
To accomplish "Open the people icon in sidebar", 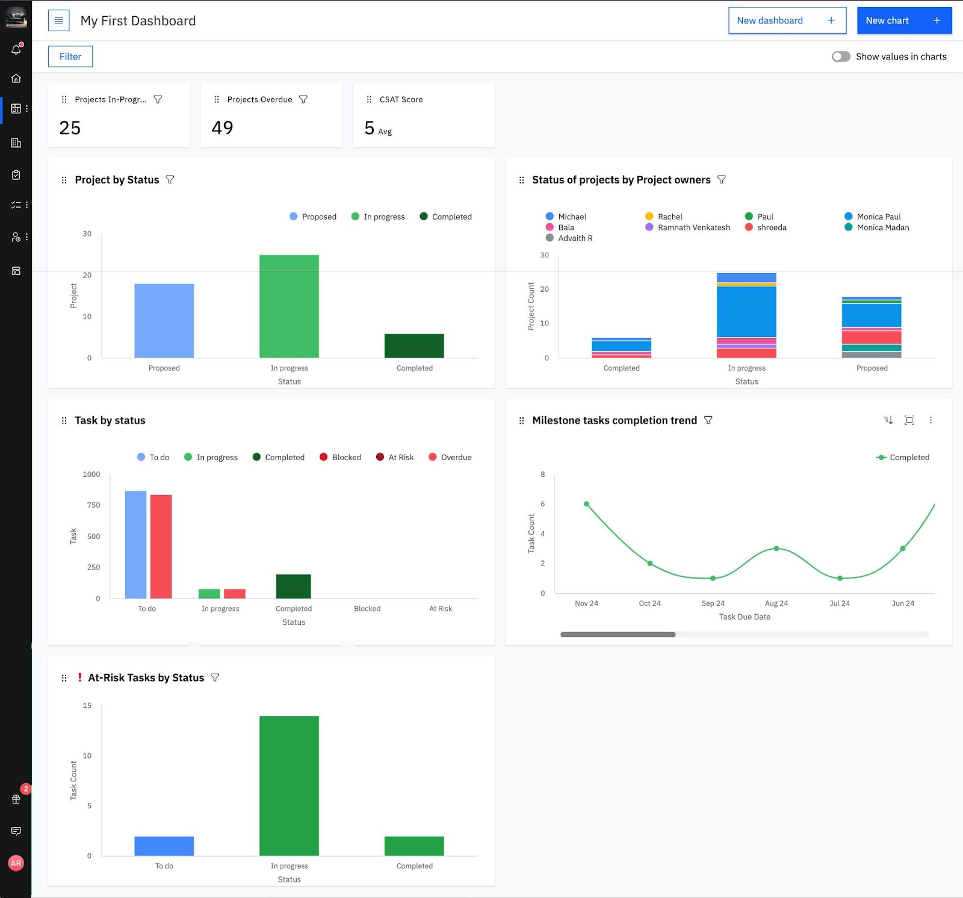I will point(16,237).
